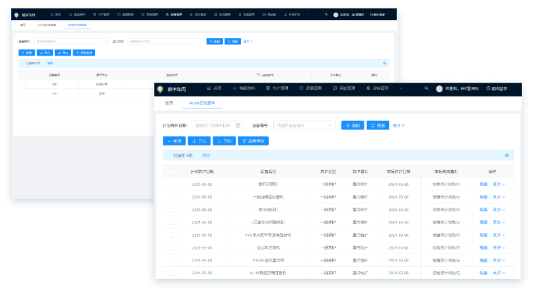
Task: Toggle the select-all checkbox in front table header
Action: click(x=171, y=172)
